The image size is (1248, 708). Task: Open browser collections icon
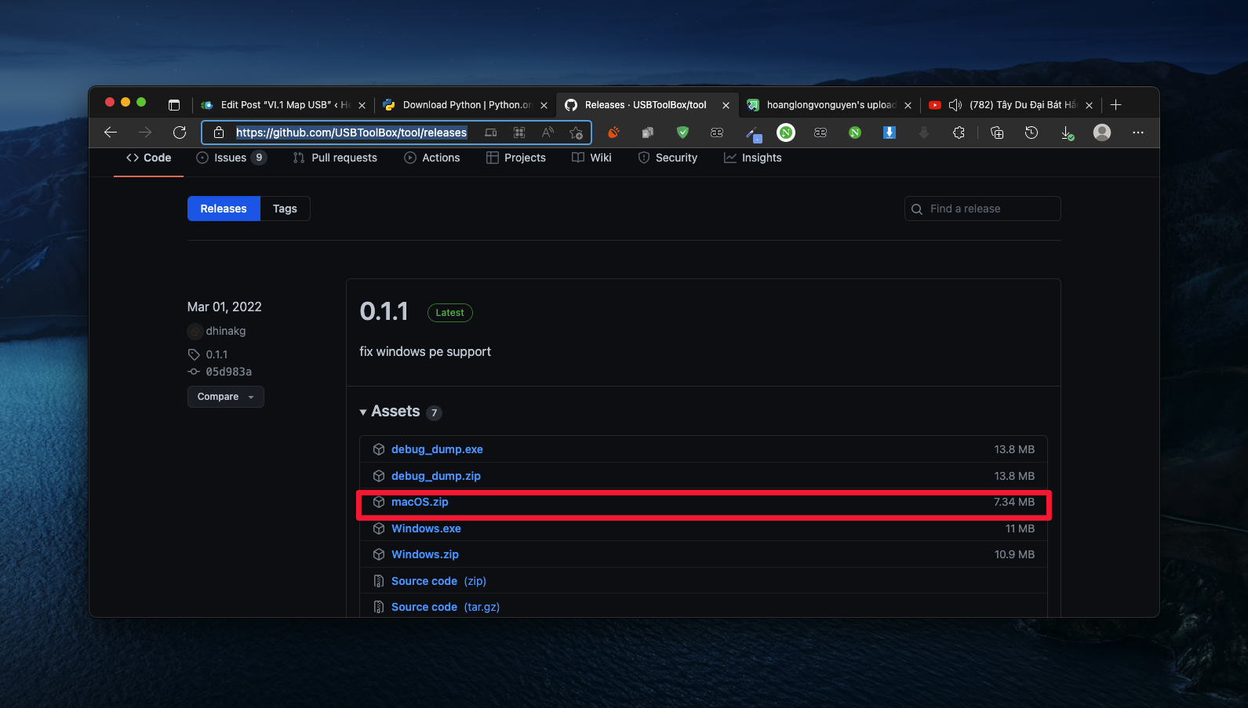coord(997,133)
